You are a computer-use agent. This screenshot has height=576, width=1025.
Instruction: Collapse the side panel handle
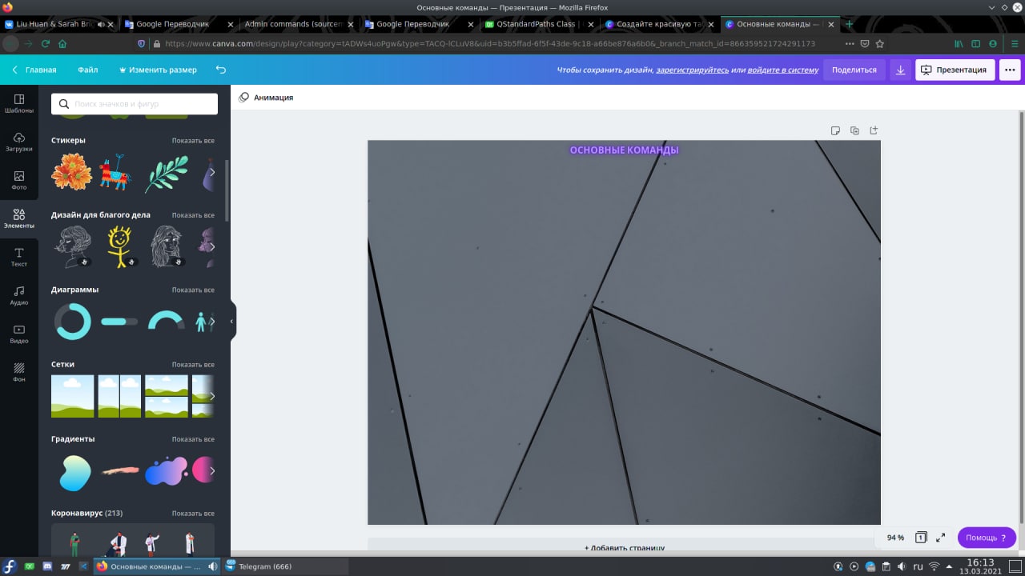(232, 321)
